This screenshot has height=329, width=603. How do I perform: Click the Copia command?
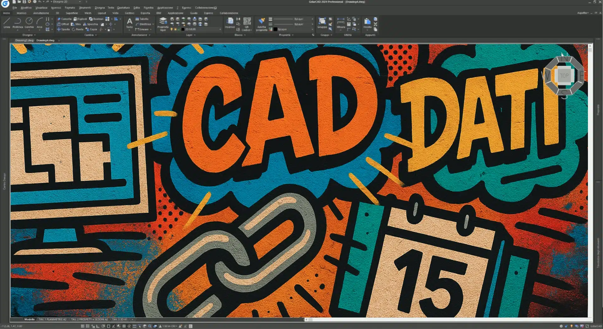pyautogui.click(x=91, y=29)
